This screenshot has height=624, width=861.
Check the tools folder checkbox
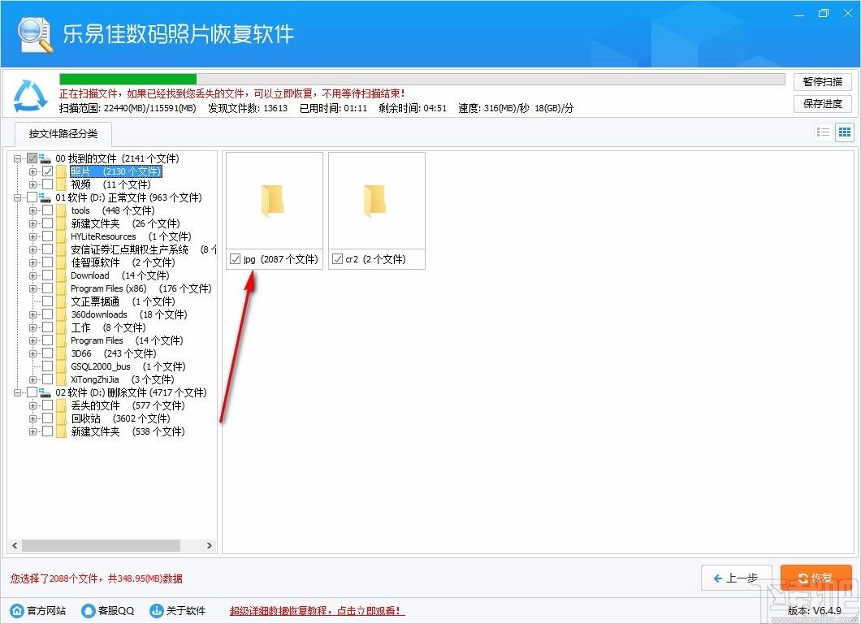tap(48, 210)
